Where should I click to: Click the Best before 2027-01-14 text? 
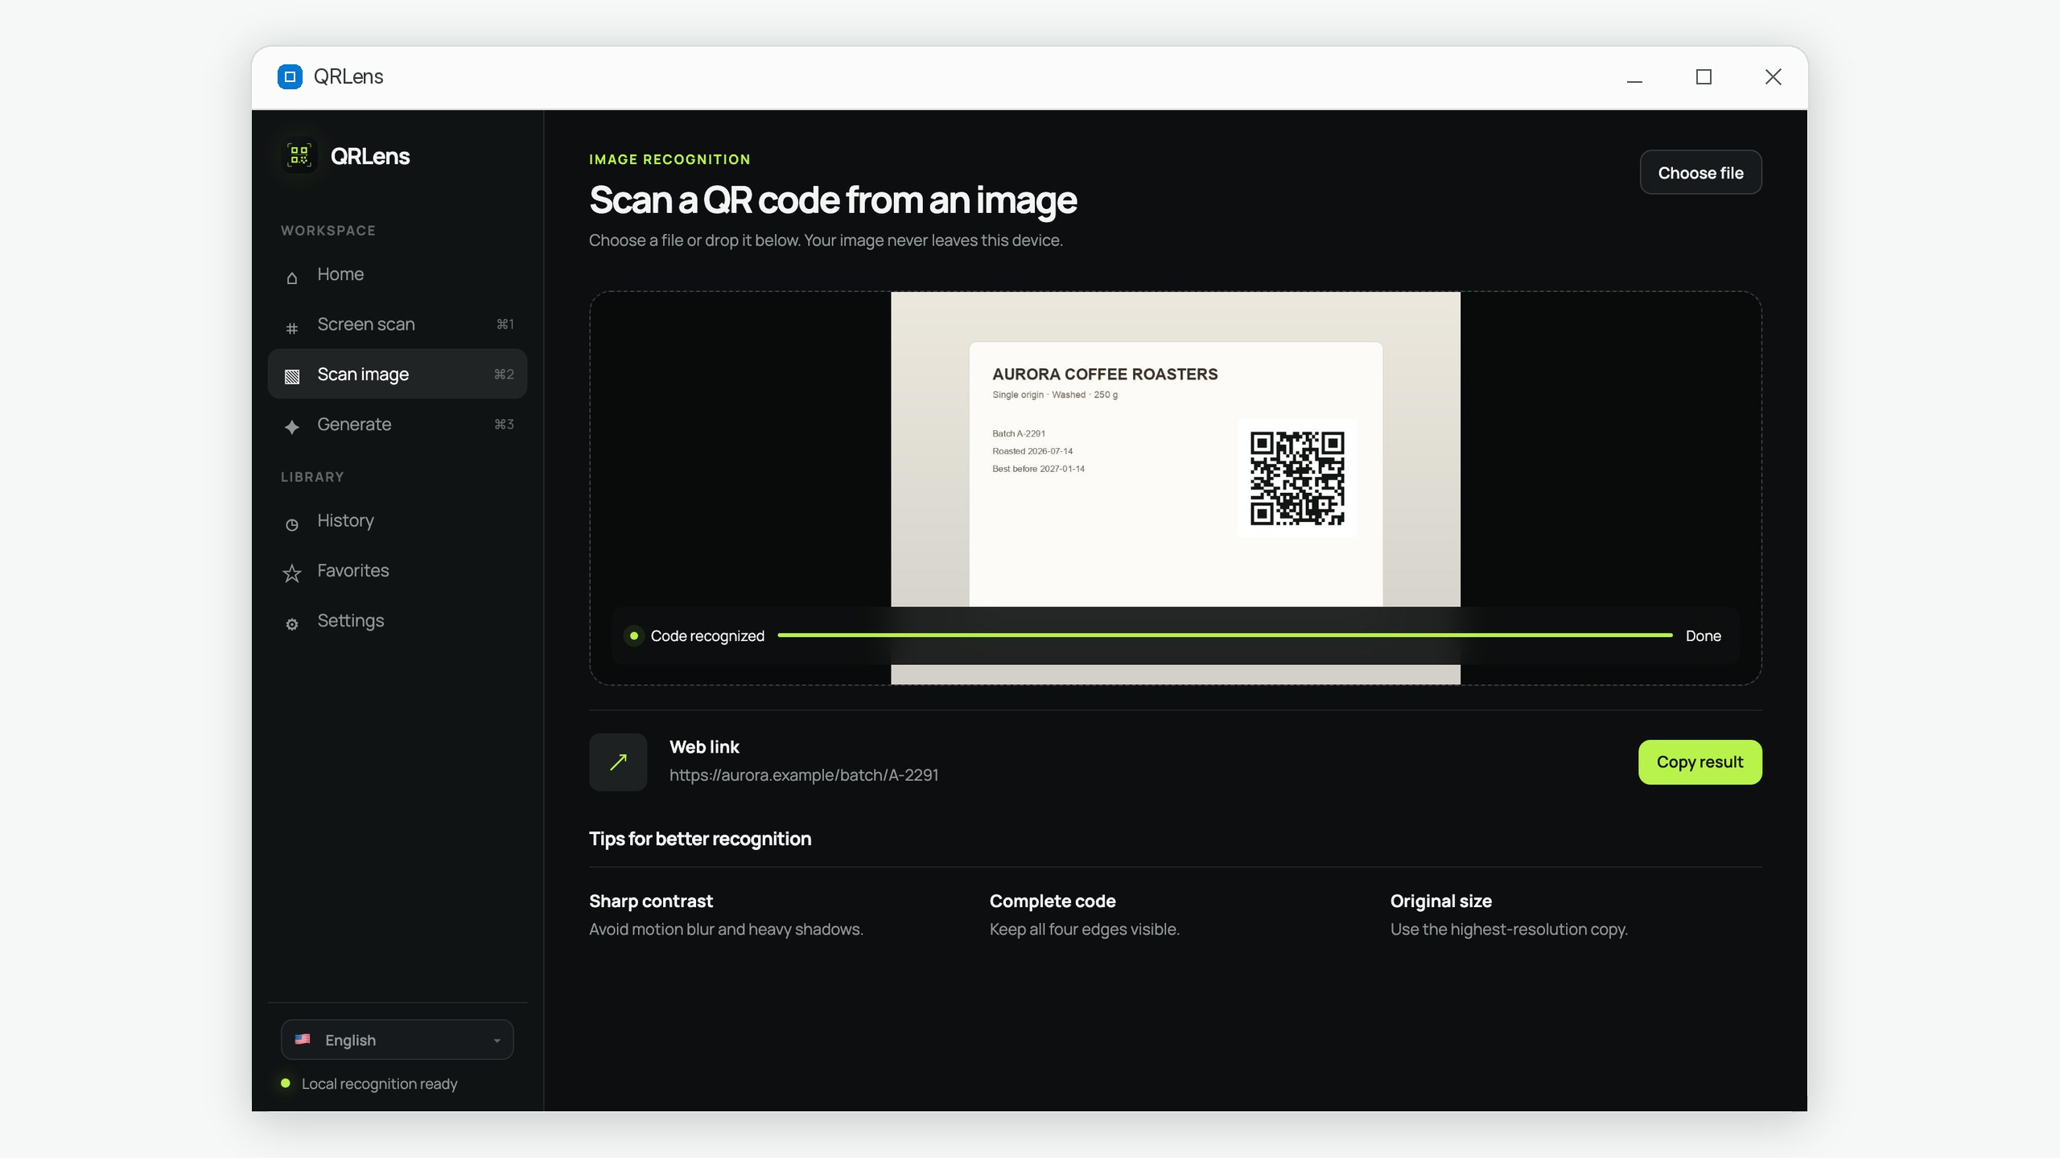click(1038, 469)
